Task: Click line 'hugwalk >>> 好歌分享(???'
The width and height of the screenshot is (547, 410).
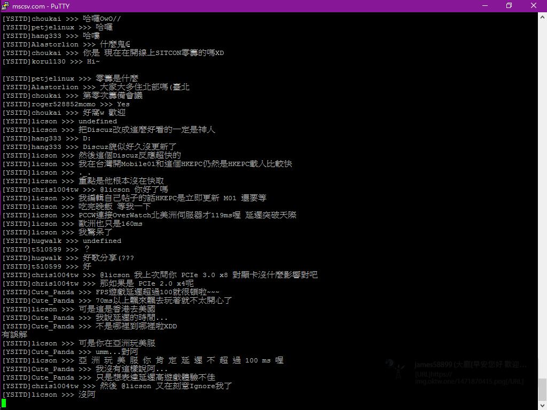Action: tap(68, 258)
